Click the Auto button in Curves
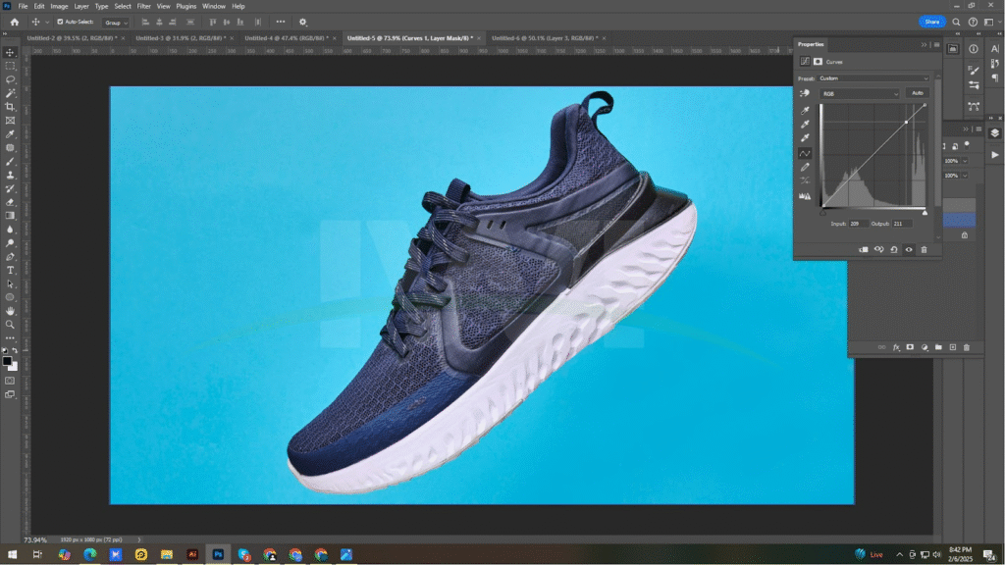This screenshot has height=565, width=1005. [x=918, y=93]
